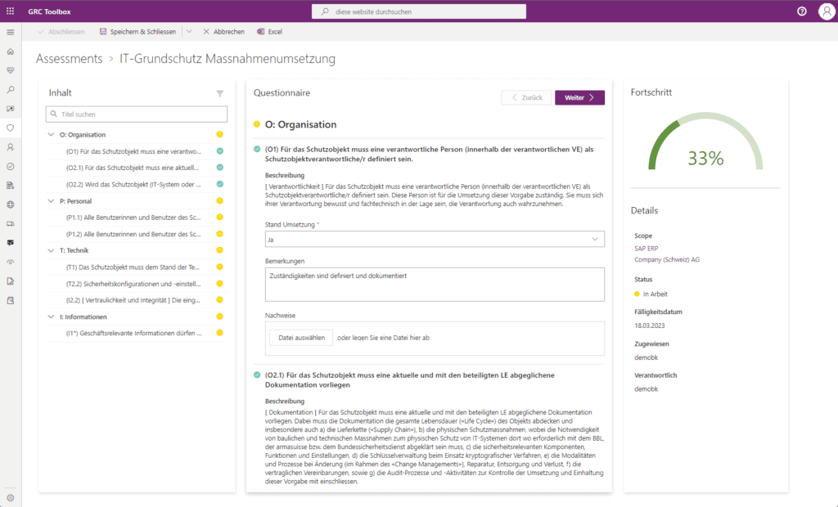The image size is (838, 507).
Task: Click the last sidebar icon below edit page
Action: [x=10, y=300]
